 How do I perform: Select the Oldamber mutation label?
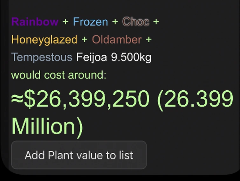[117, 40]
